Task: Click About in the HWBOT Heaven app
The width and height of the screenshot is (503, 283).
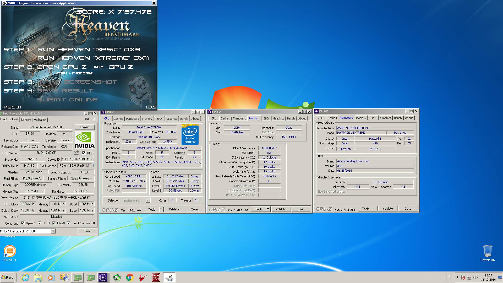Action: pyautogui.click(x=13, y=107)
